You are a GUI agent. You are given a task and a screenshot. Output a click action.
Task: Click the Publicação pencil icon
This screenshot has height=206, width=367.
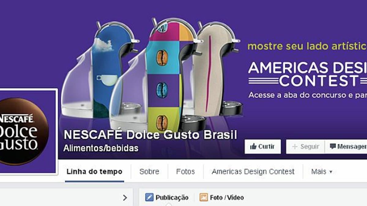point(149,197)
